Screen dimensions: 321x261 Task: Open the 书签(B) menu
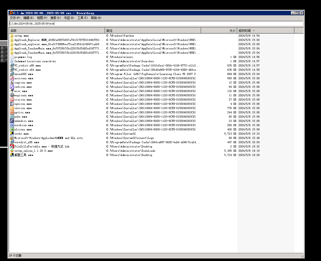point(69,18)
